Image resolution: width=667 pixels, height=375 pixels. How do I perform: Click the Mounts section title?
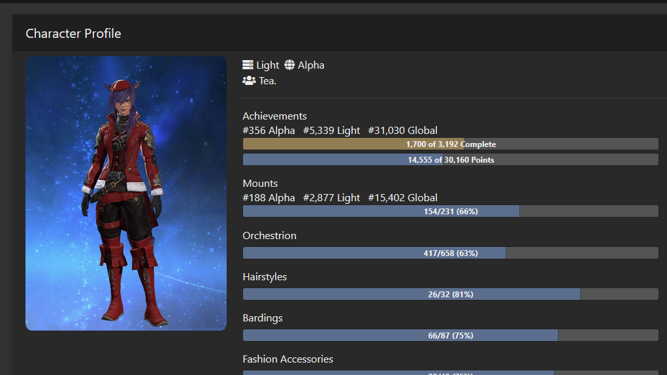tap(260, 183)
